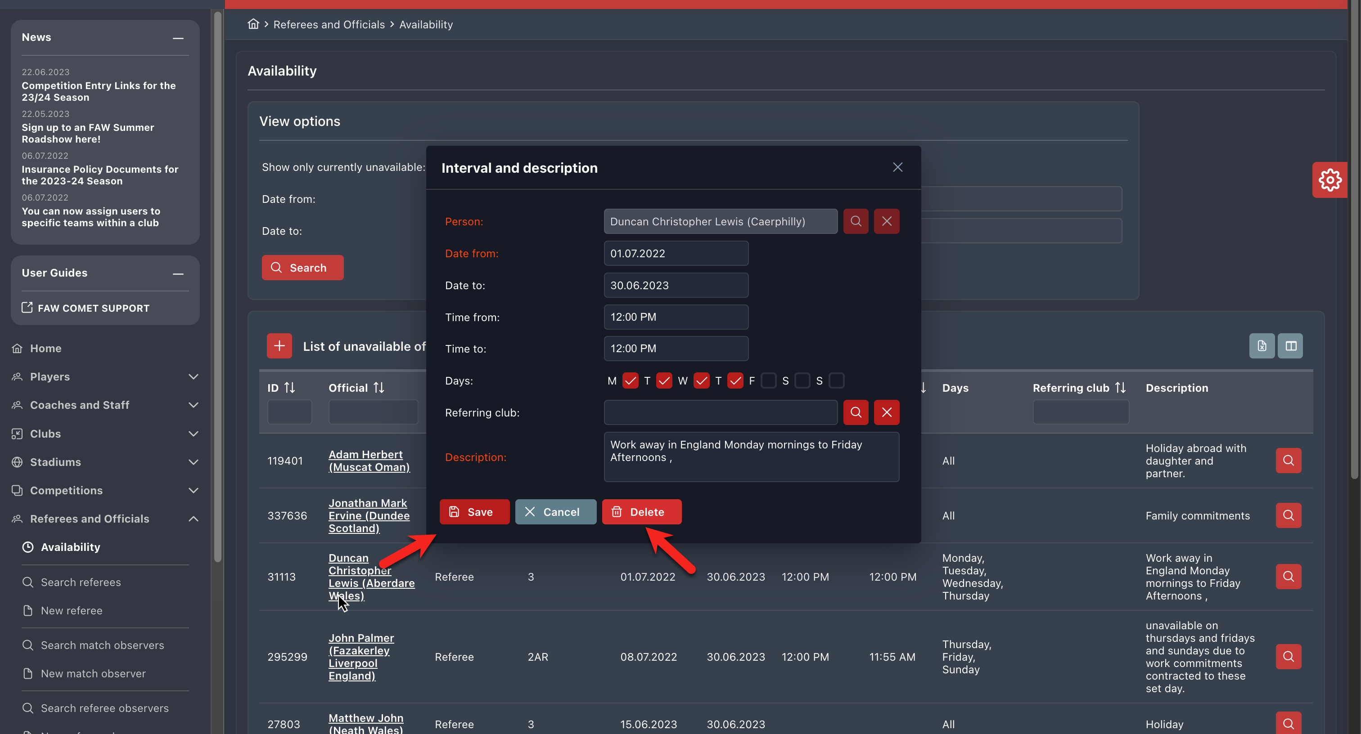Uncheck the Monday day checkbox
The width and height of the screenshot is (1361, 734).
click(x=630, y=381)
